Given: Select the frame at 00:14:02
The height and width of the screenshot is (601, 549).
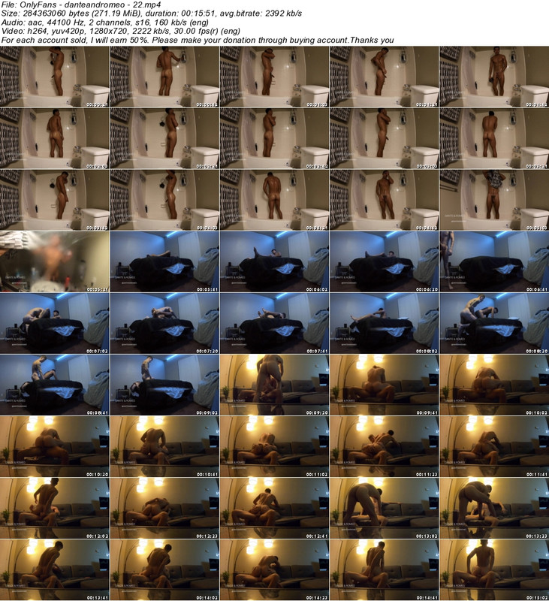Looking at the screenshot, I should [164, 569].
